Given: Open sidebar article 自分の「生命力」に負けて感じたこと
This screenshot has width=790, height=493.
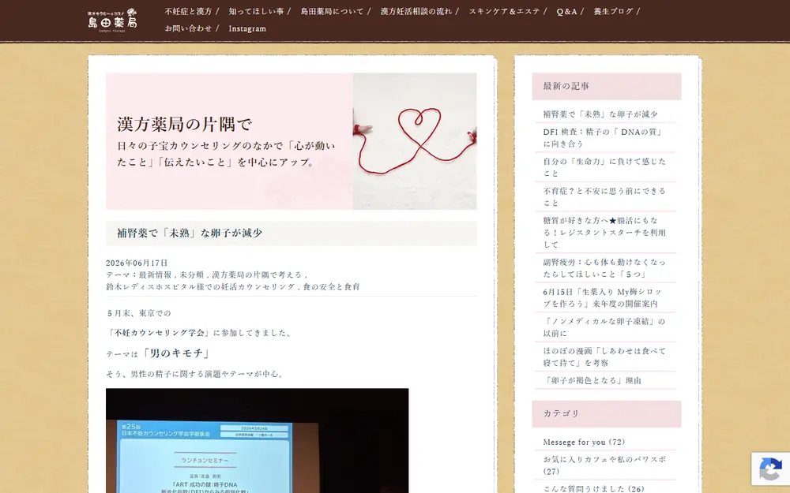Looking at the screenshot, I should tap(604, 167).
